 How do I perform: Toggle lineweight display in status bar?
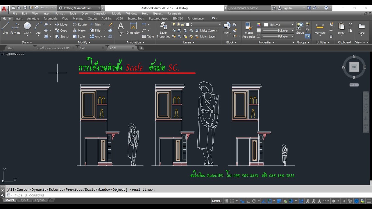279,201
